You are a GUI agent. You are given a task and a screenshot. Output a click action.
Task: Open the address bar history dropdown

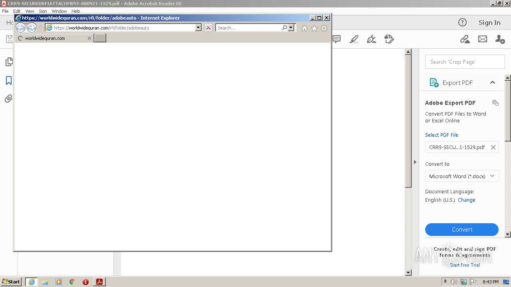click(x=198, y=28)
